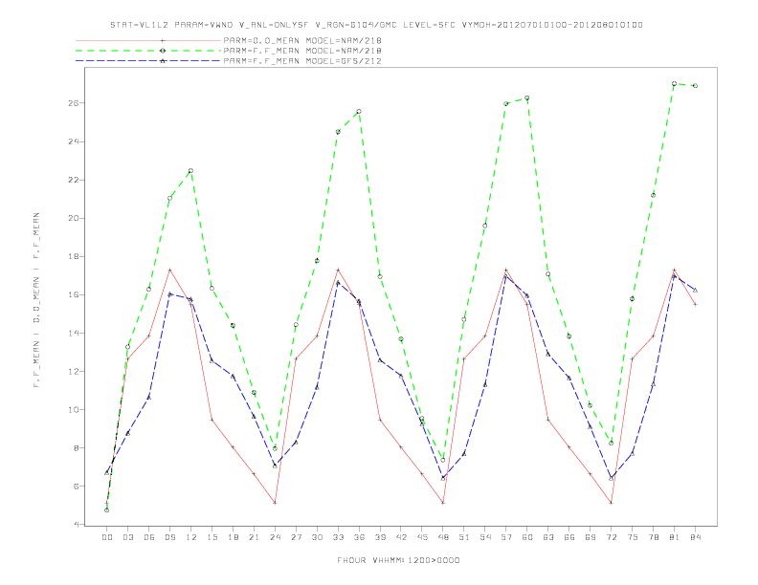
Task: Click green NAM circle marker at hour 12
Action: point(190,171)
